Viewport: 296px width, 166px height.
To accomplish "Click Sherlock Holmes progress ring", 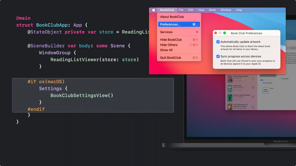I will [253, 107].
